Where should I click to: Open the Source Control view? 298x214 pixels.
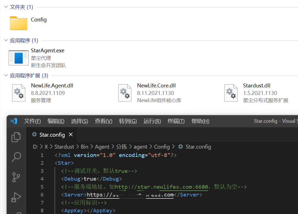click(x=16, y=177)
